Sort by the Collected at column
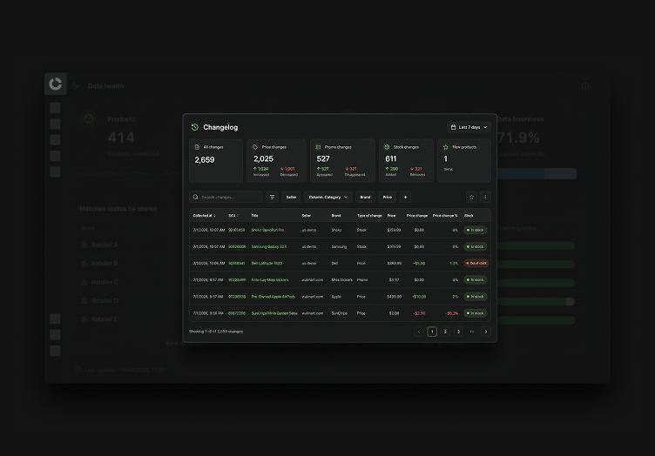The image size is (655, 456). pyautogui.click(x=205, y=216)
